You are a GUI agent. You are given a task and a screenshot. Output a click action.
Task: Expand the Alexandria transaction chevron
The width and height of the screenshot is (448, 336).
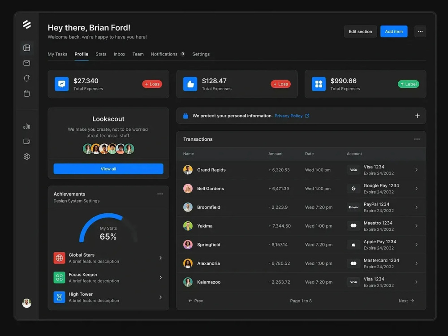(x=416, y=263)
